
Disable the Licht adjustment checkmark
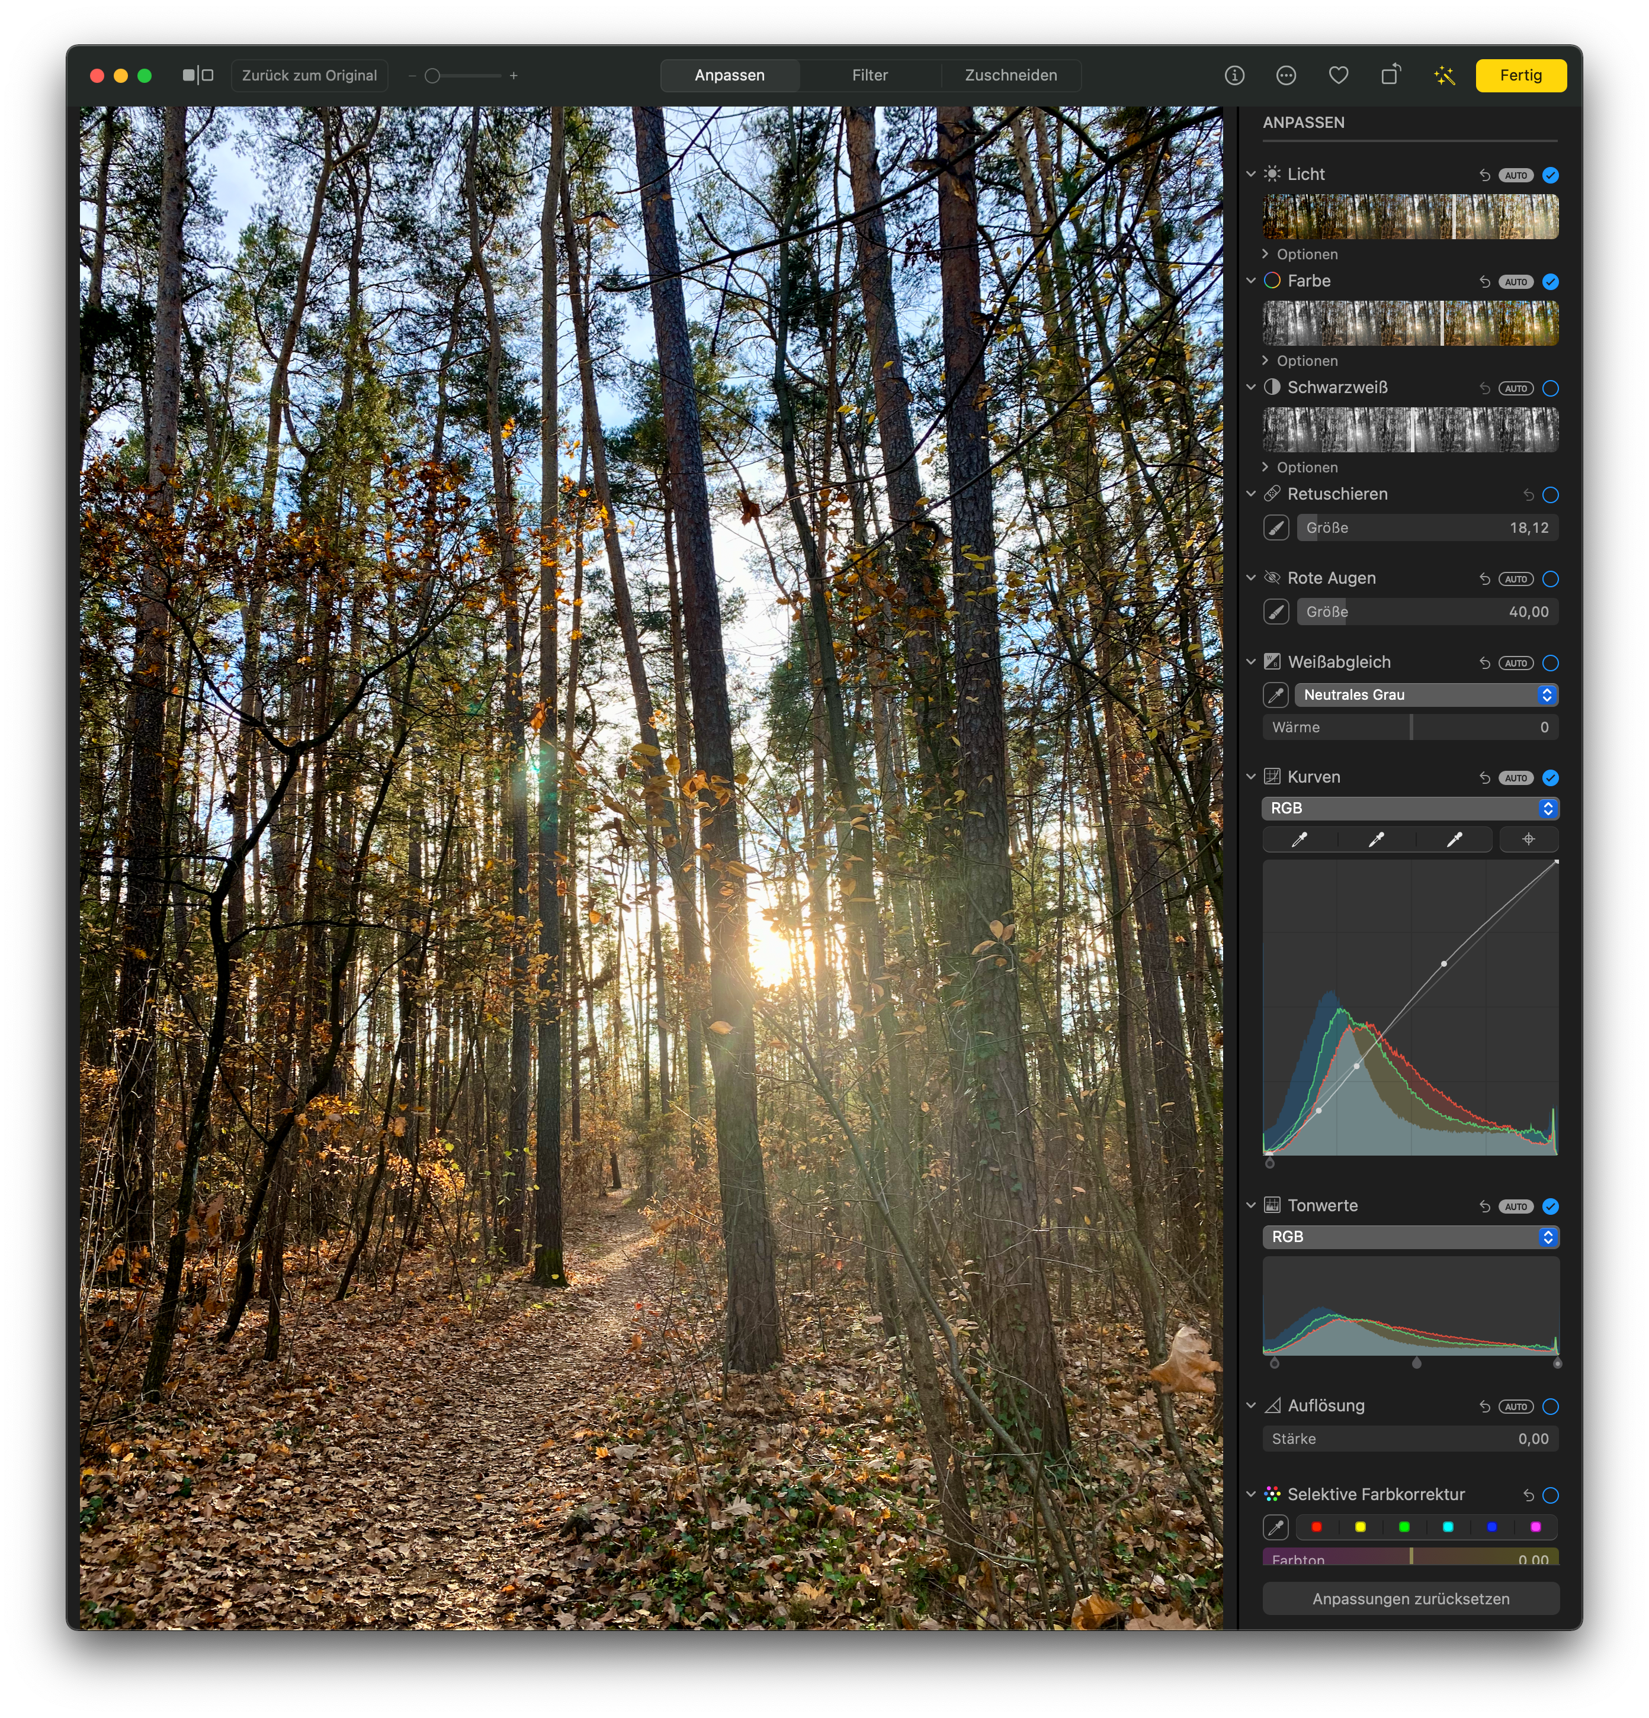coord(1551,175)
